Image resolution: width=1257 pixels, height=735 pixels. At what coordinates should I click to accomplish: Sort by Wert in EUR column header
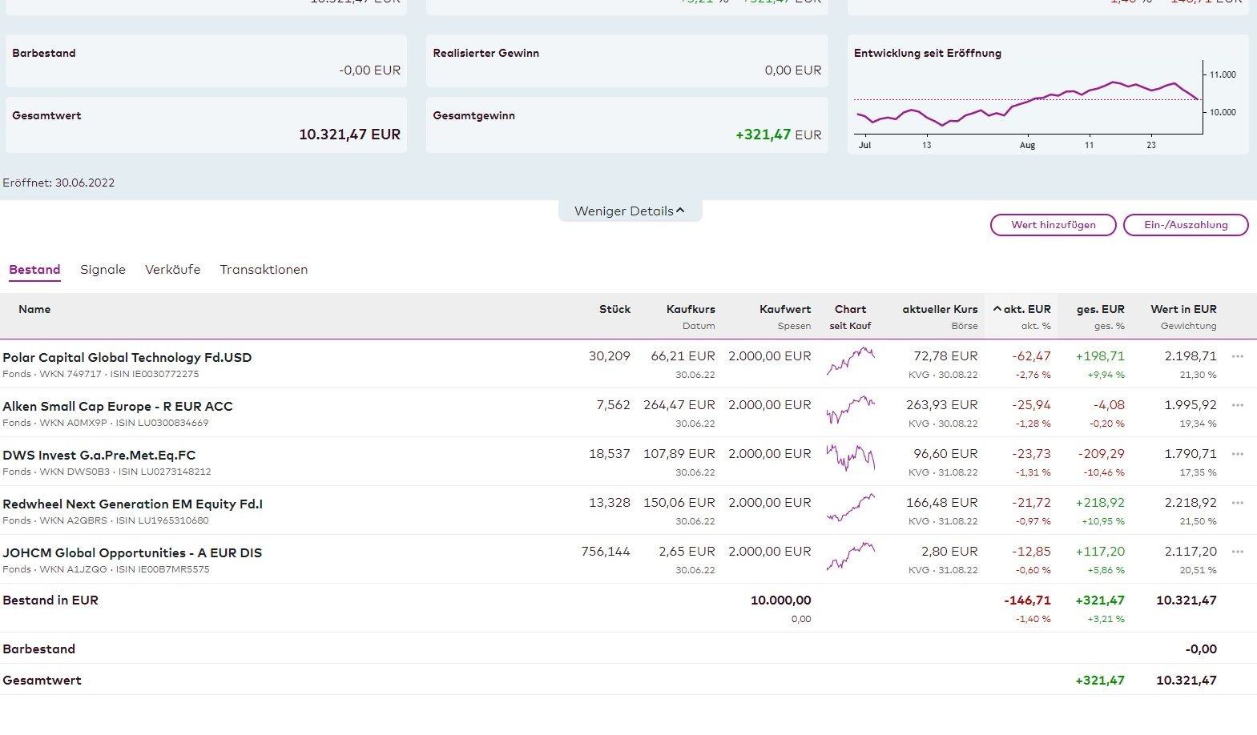pos(1182,309)
